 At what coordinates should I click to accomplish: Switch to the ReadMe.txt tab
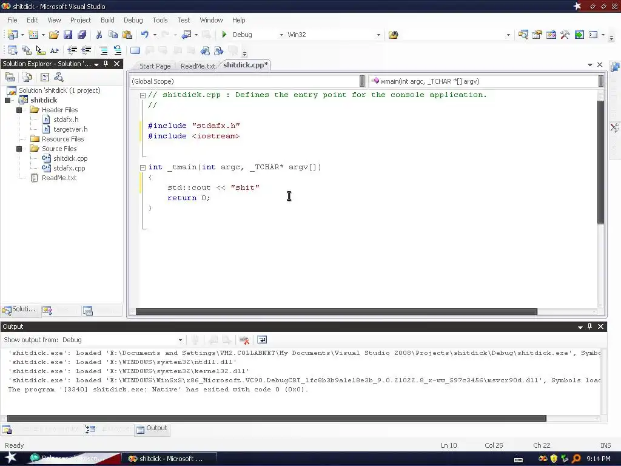198,66
